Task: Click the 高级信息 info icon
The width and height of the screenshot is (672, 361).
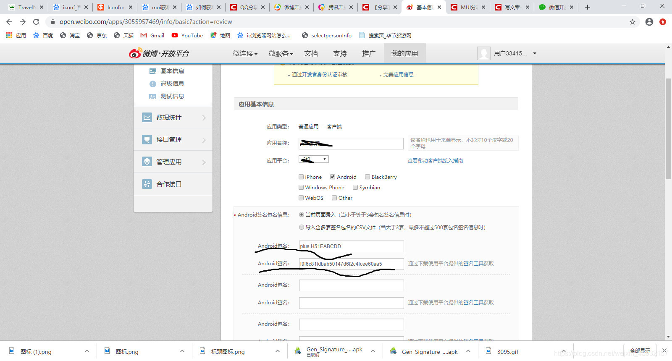Action: [x=153, y=84]
